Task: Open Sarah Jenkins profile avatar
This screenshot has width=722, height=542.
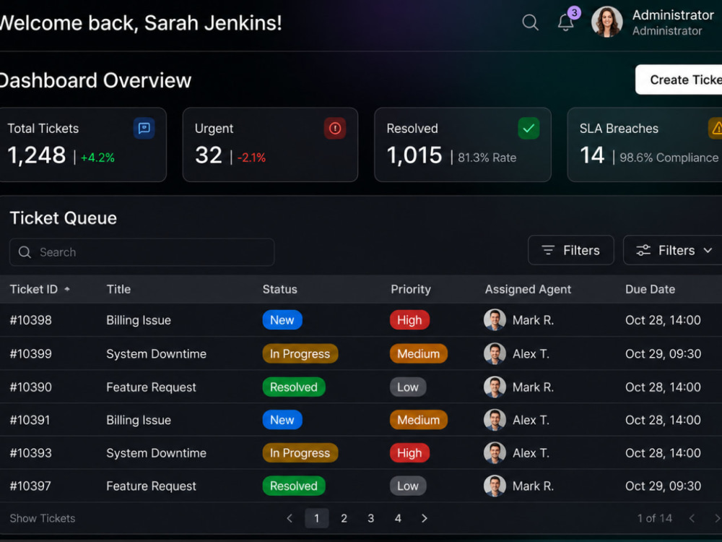Action: (607, 22)
